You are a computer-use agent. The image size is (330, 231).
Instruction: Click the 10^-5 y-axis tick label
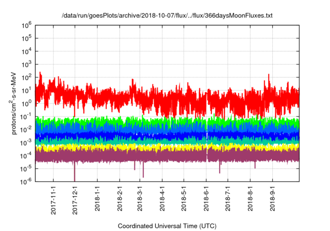[x=26, y=169]
